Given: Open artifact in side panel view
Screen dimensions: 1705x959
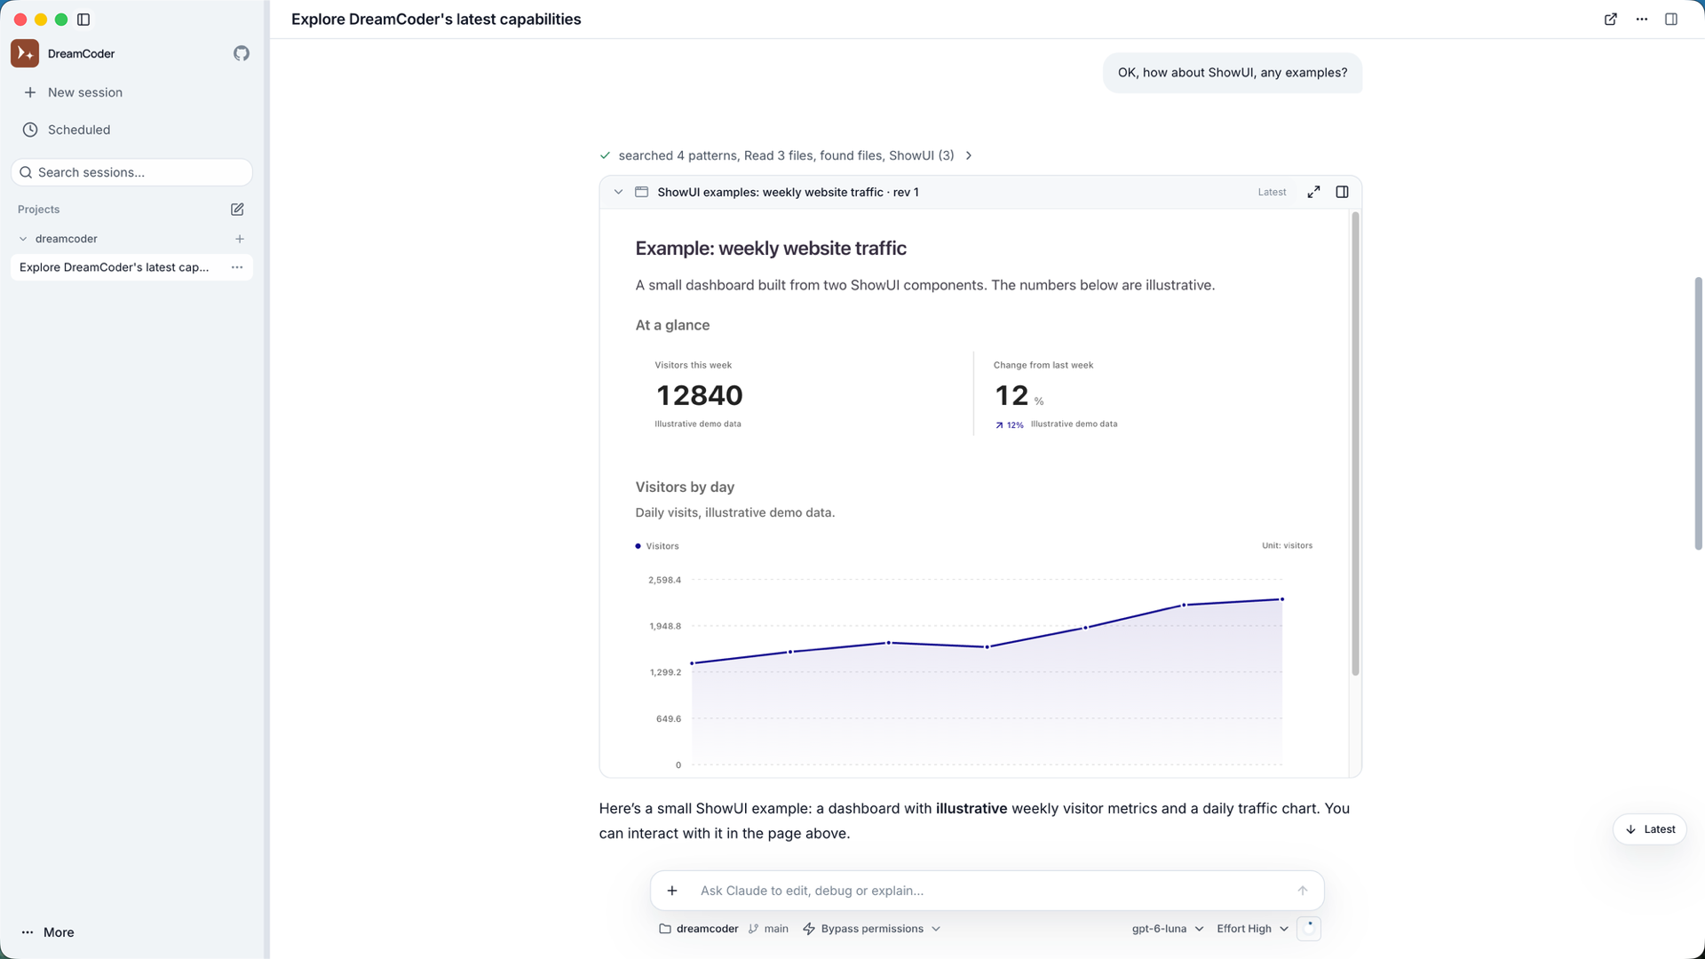Looking at the screenshot, I should coord(1342,192).
